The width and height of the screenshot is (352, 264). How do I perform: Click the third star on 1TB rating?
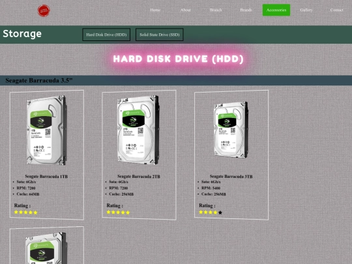[x=26, y=213]
